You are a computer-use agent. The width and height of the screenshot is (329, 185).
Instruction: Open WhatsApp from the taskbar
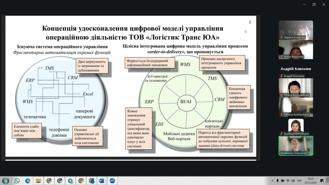pos(17,180)
